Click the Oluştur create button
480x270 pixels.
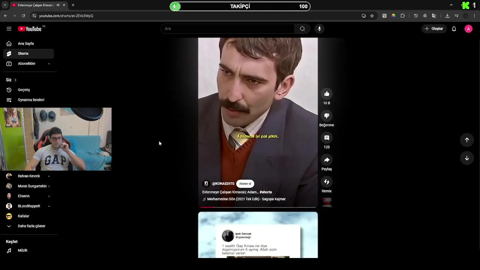point(434,29)
